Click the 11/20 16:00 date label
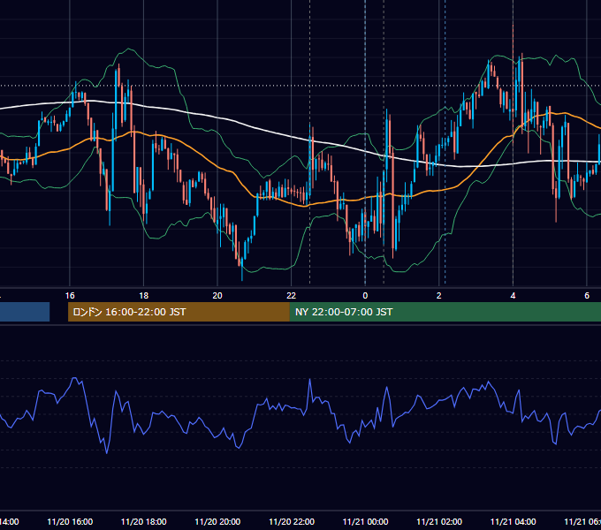 (x=70, y=521)
